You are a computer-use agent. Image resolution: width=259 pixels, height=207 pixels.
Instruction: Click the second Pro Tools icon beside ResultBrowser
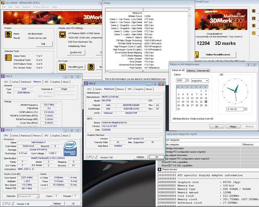coord(91,67)
